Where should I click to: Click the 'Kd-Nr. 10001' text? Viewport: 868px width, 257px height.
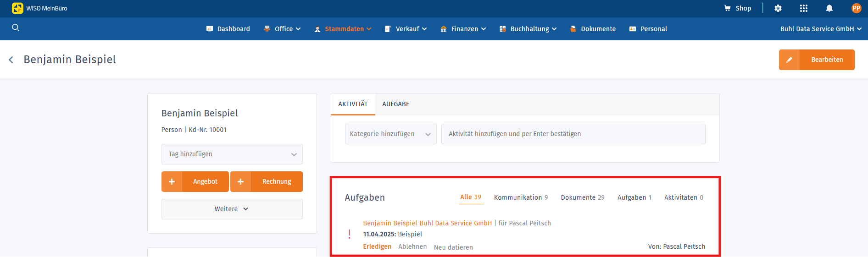(207, 130)
